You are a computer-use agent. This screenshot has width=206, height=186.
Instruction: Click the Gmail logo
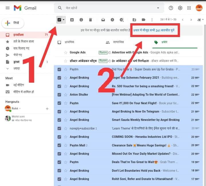(x=25, y=8)
